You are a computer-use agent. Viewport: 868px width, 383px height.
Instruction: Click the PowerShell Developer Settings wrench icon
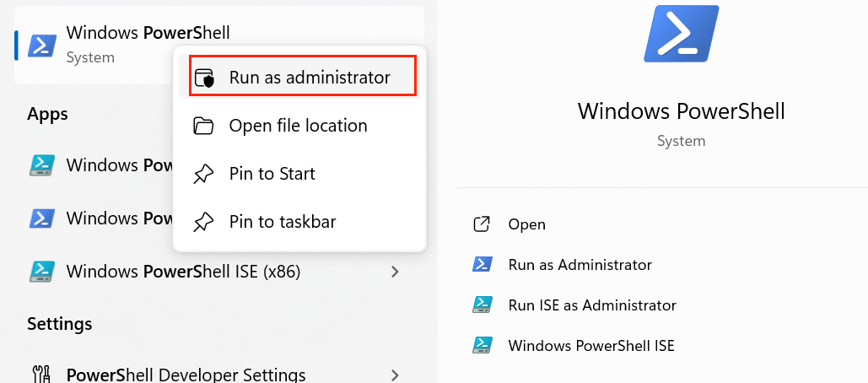coord(42,375)
